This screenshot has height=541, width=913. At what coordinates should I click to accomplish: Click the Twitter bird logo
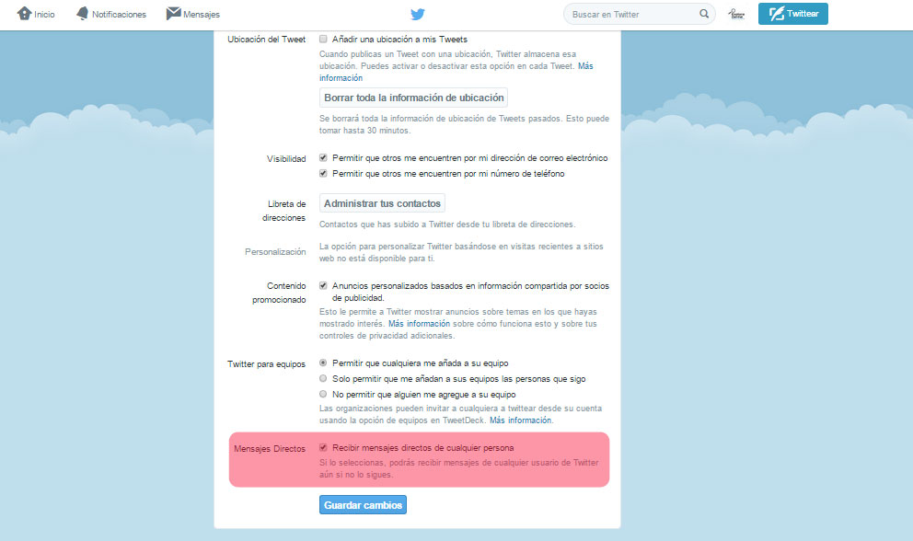click(x=418, y=14)
